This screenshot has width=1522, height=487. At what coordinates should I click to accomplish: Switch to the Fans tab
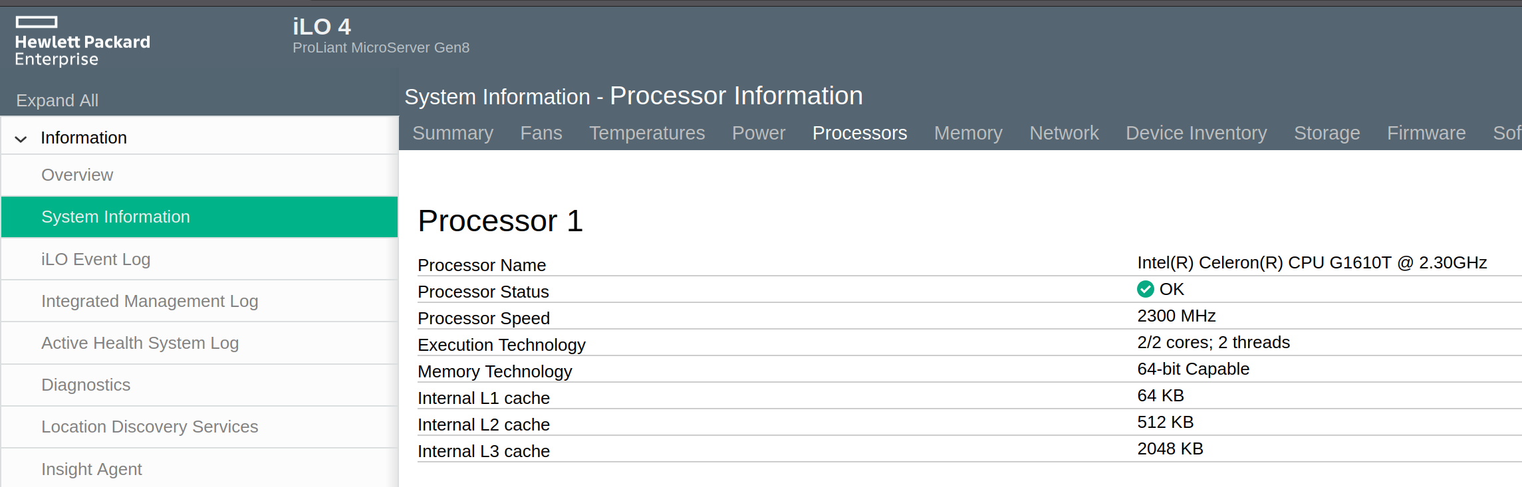541,133
